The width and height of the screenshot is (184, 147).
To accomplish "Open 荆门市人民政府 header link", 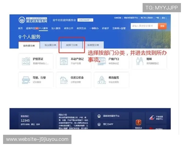I will pos(147,18).
